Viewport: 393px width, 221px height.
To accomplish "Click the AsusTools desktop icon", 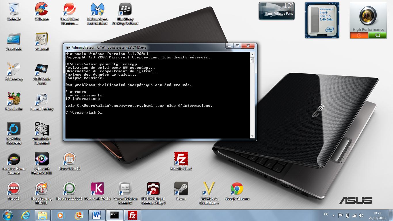I will (14, 42).
